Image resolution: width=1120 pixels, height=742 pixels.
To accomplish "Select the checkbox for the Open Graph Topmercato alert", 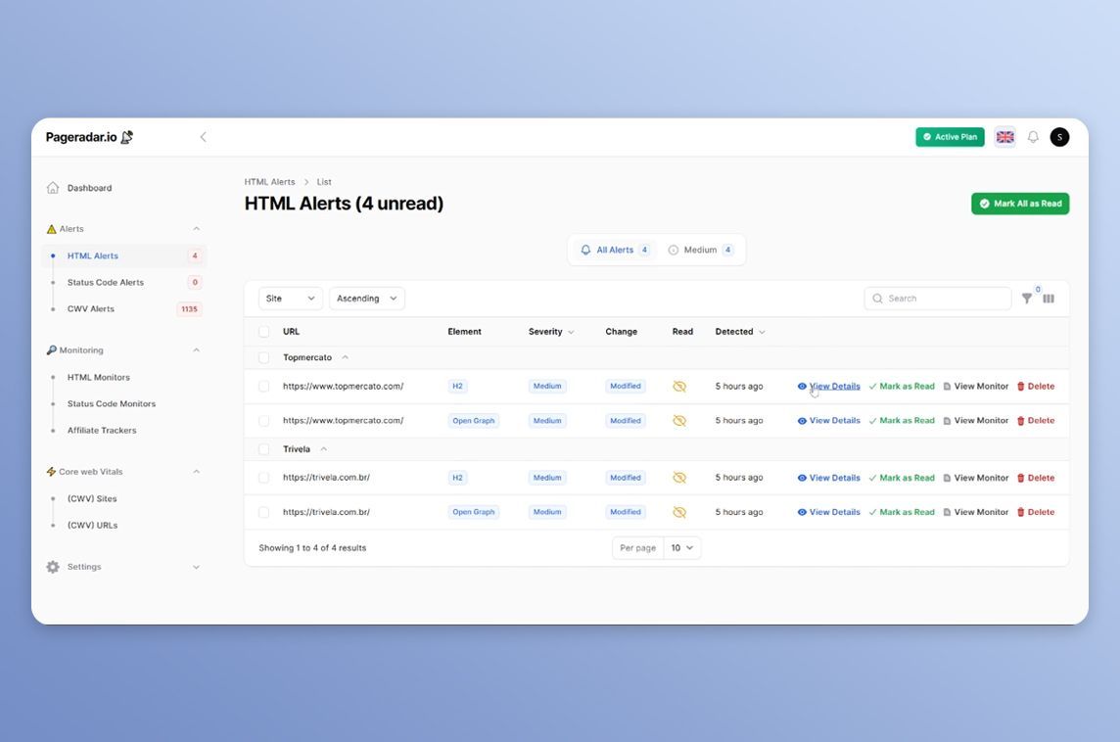I will click(263, 420).
